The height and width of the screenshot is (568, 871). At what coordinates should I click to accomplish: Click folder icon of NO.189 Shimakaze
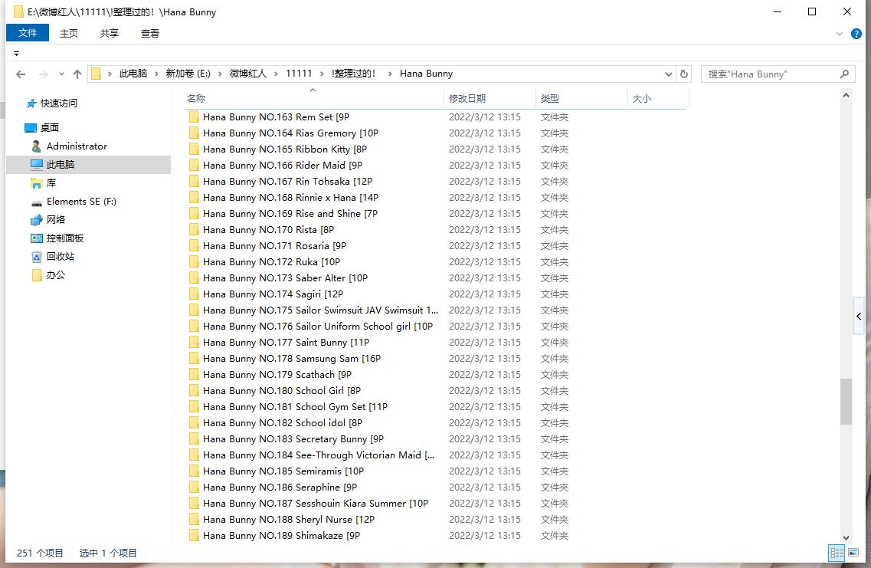[x=194, y=536]
